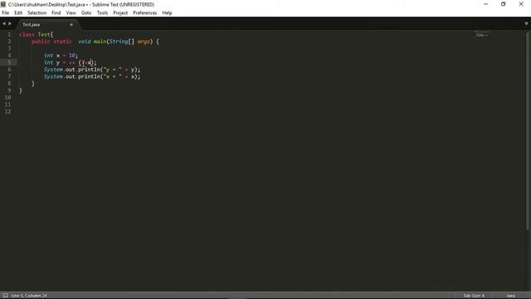This screenshot has height=299, width=531.
Task: Click the vertical scrollbar
Action: 528,131
